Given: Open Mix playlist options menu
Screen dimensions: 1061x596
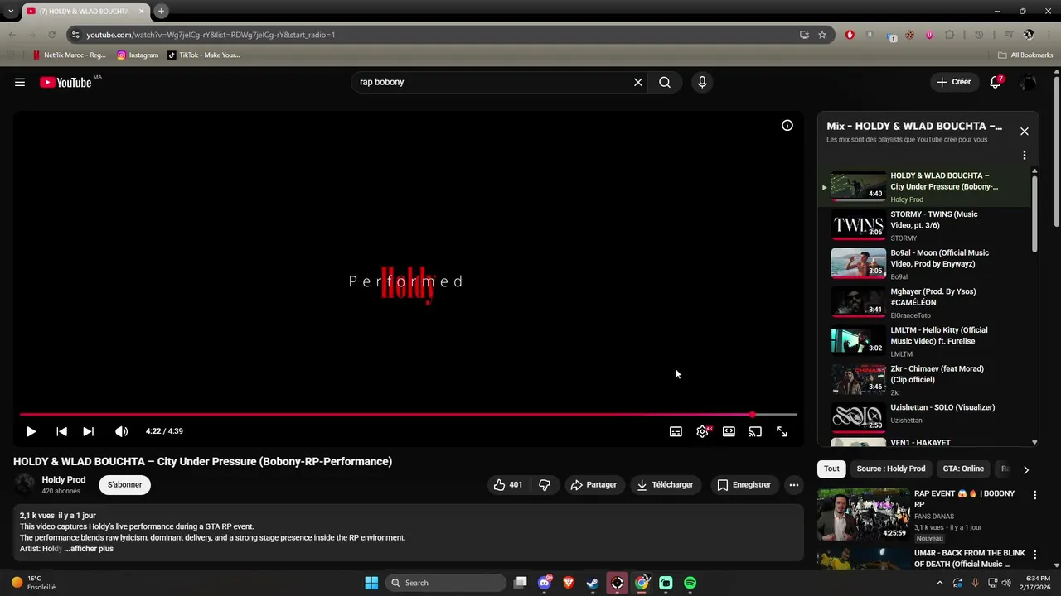Looking at the screenshot, I should point(1025,155).
